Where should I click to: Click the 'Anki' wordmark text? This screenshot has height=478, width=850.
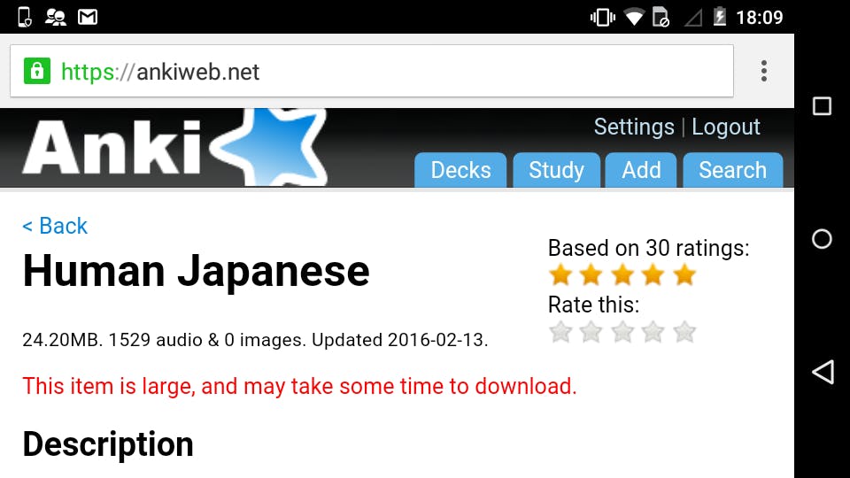[x=112, y=147]
